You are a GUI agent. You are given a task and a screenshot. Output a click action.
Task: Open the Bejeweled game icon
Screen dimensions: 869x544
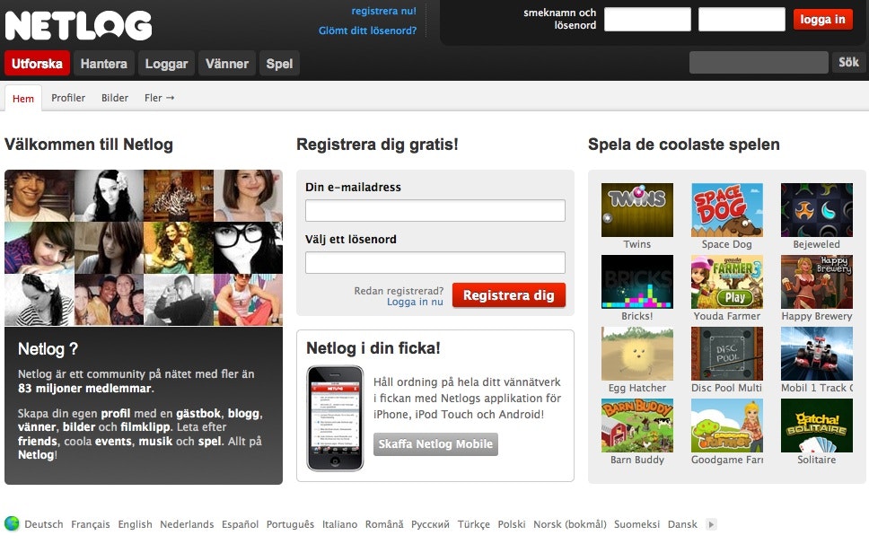(x=816, y=210)
